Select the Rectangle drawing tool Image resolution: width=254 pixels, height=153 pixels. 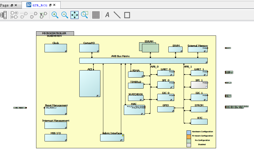127,15
